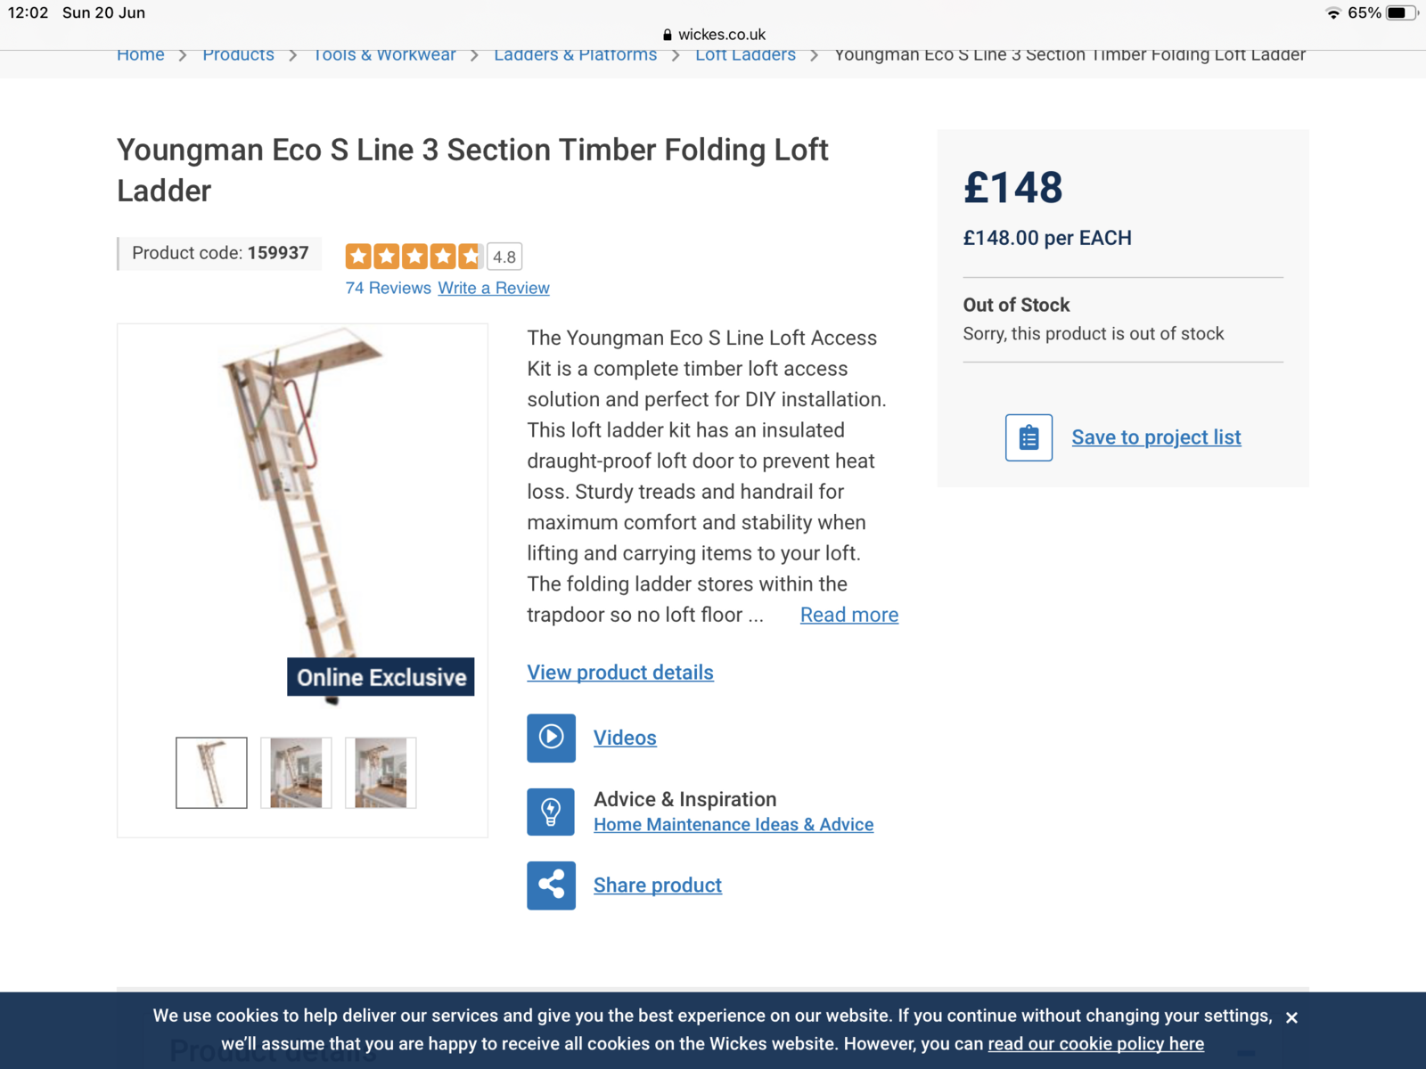Close the cookie notice banner
Image resolution: width=1426 pixels, height=1069 pixels.
coord(1291,1017)
